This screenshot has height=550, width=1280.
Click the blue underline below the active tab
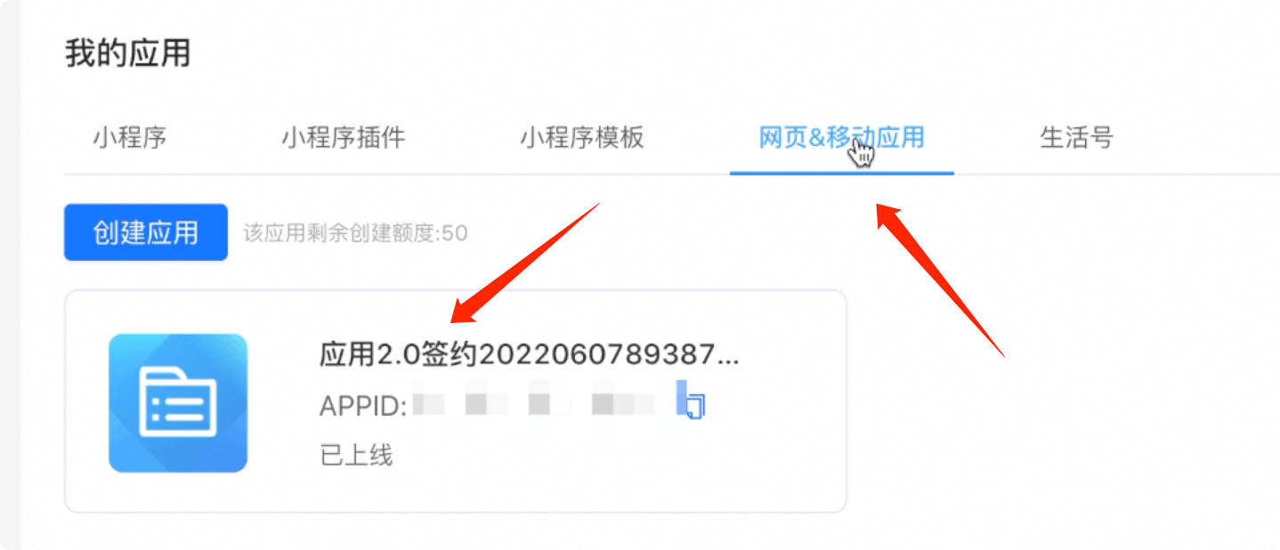coord(842,173)
